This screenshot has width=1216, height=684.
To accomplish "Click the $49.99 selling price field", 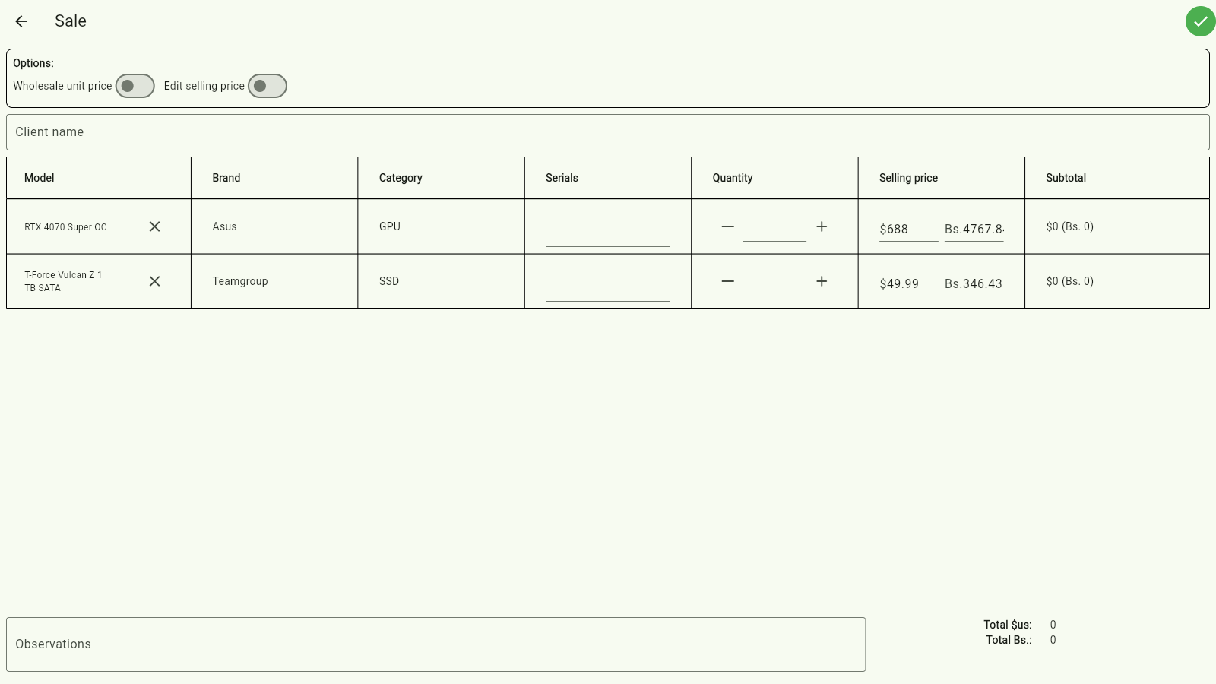I will click(x=907, y=283).
